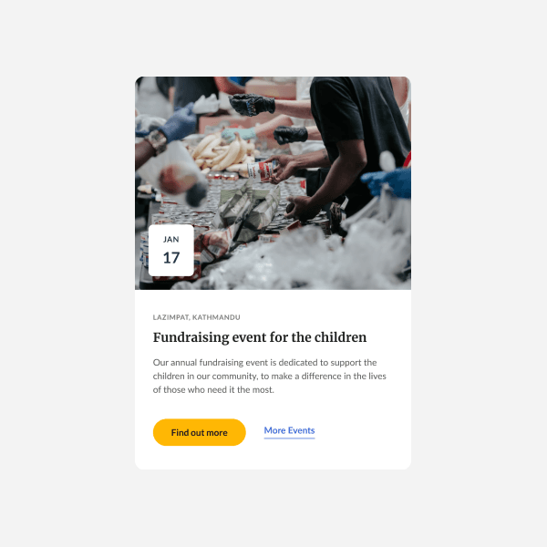
Task: Click the bright blue glove holding a bag
Action: tap(387, 182)
